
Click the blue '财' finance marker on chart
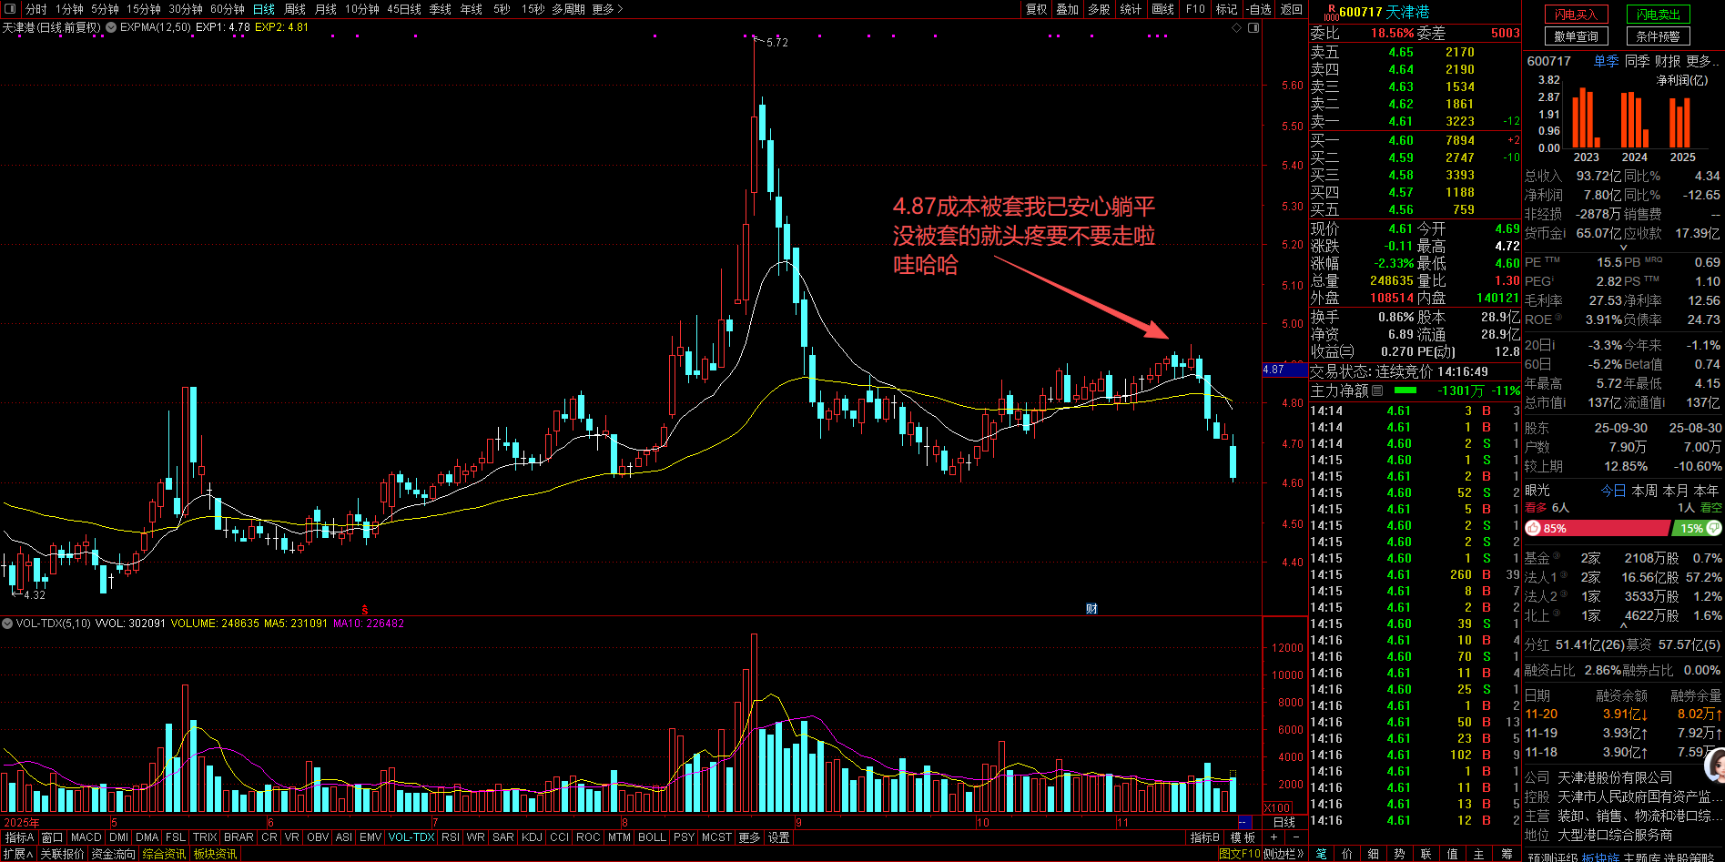click(x=1091, y=609)
